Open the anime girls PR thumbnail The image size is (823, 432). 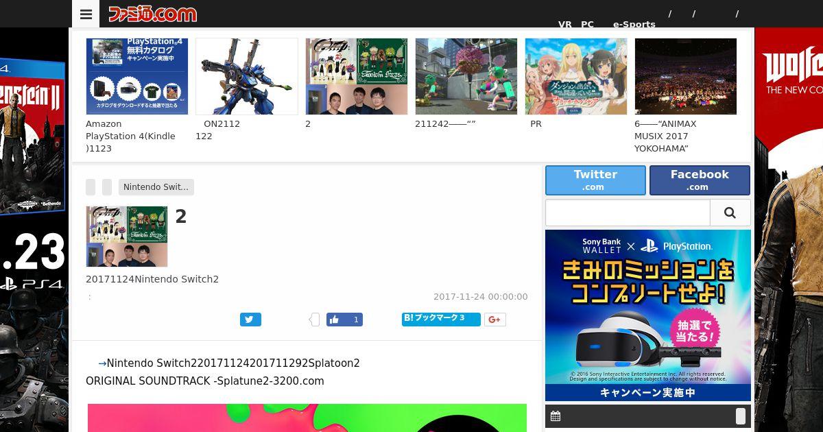[576, 76]
